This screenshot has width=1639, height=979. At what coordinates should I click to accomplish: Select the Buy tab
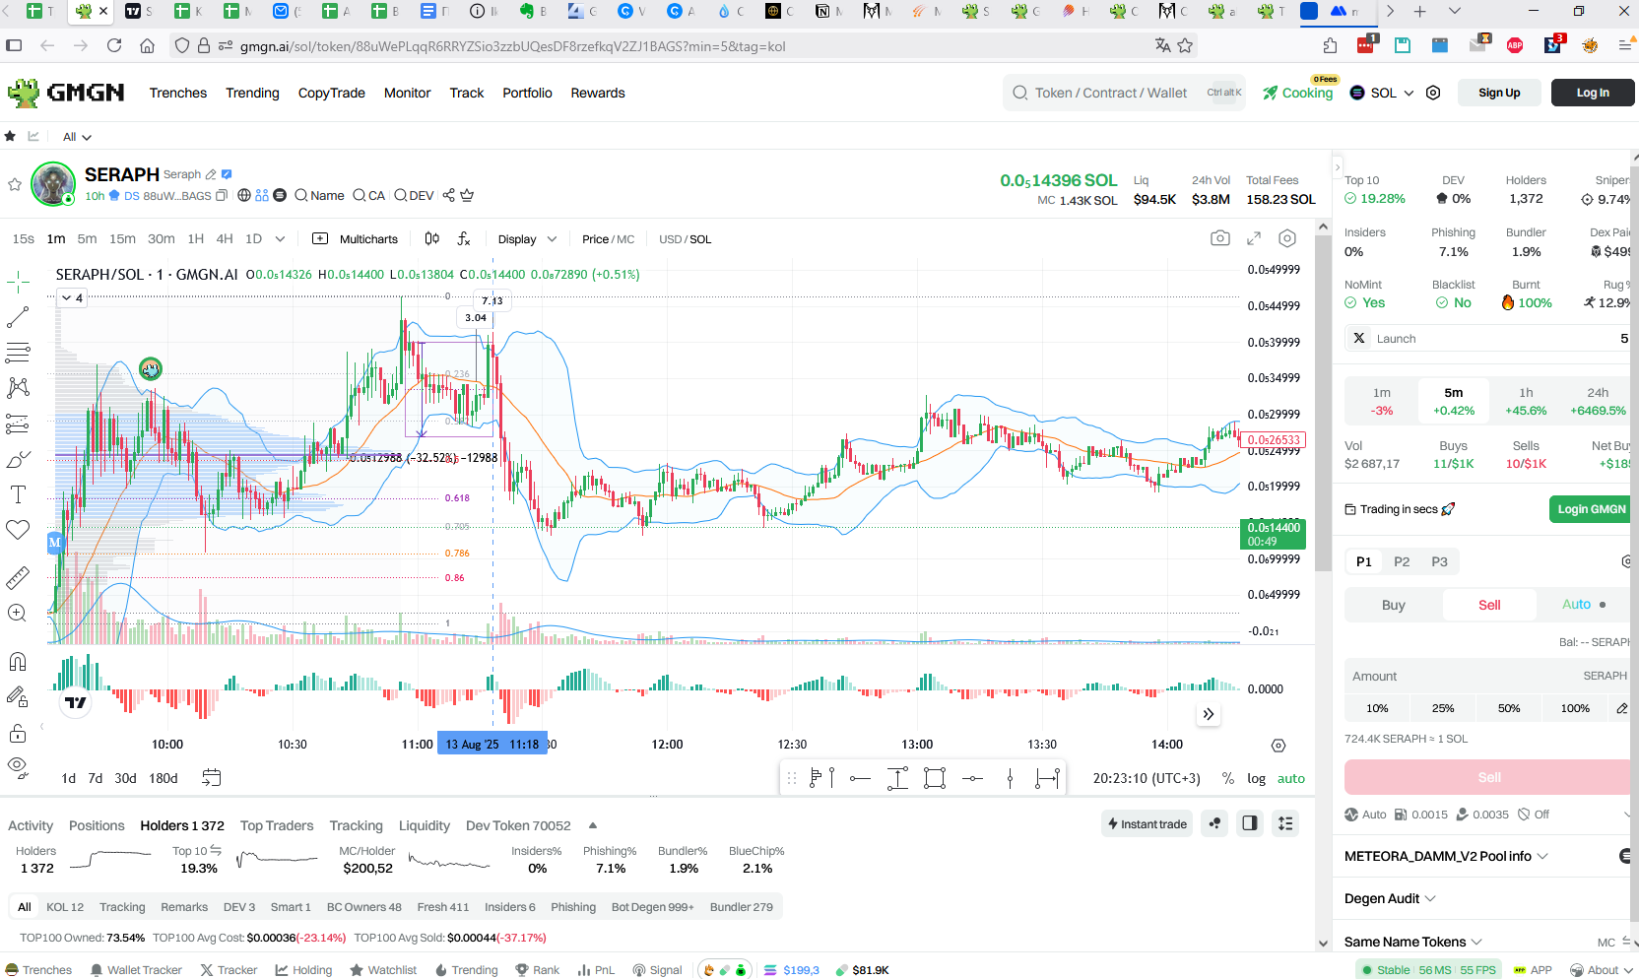coord(1393,605)
